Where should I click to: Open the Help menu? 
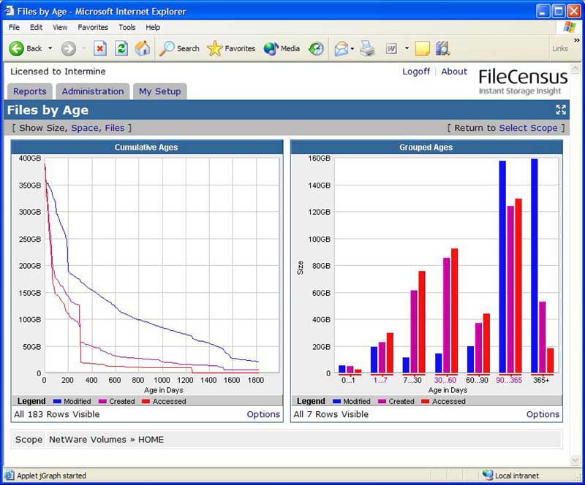tap(153, 27)
